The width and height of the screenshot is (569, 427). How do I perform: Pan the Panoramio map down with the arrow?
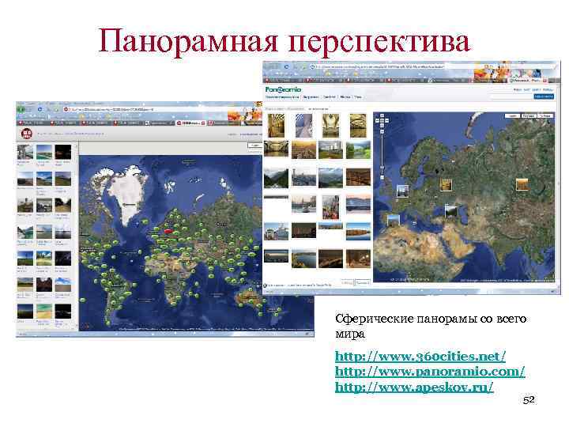(382, 125)
